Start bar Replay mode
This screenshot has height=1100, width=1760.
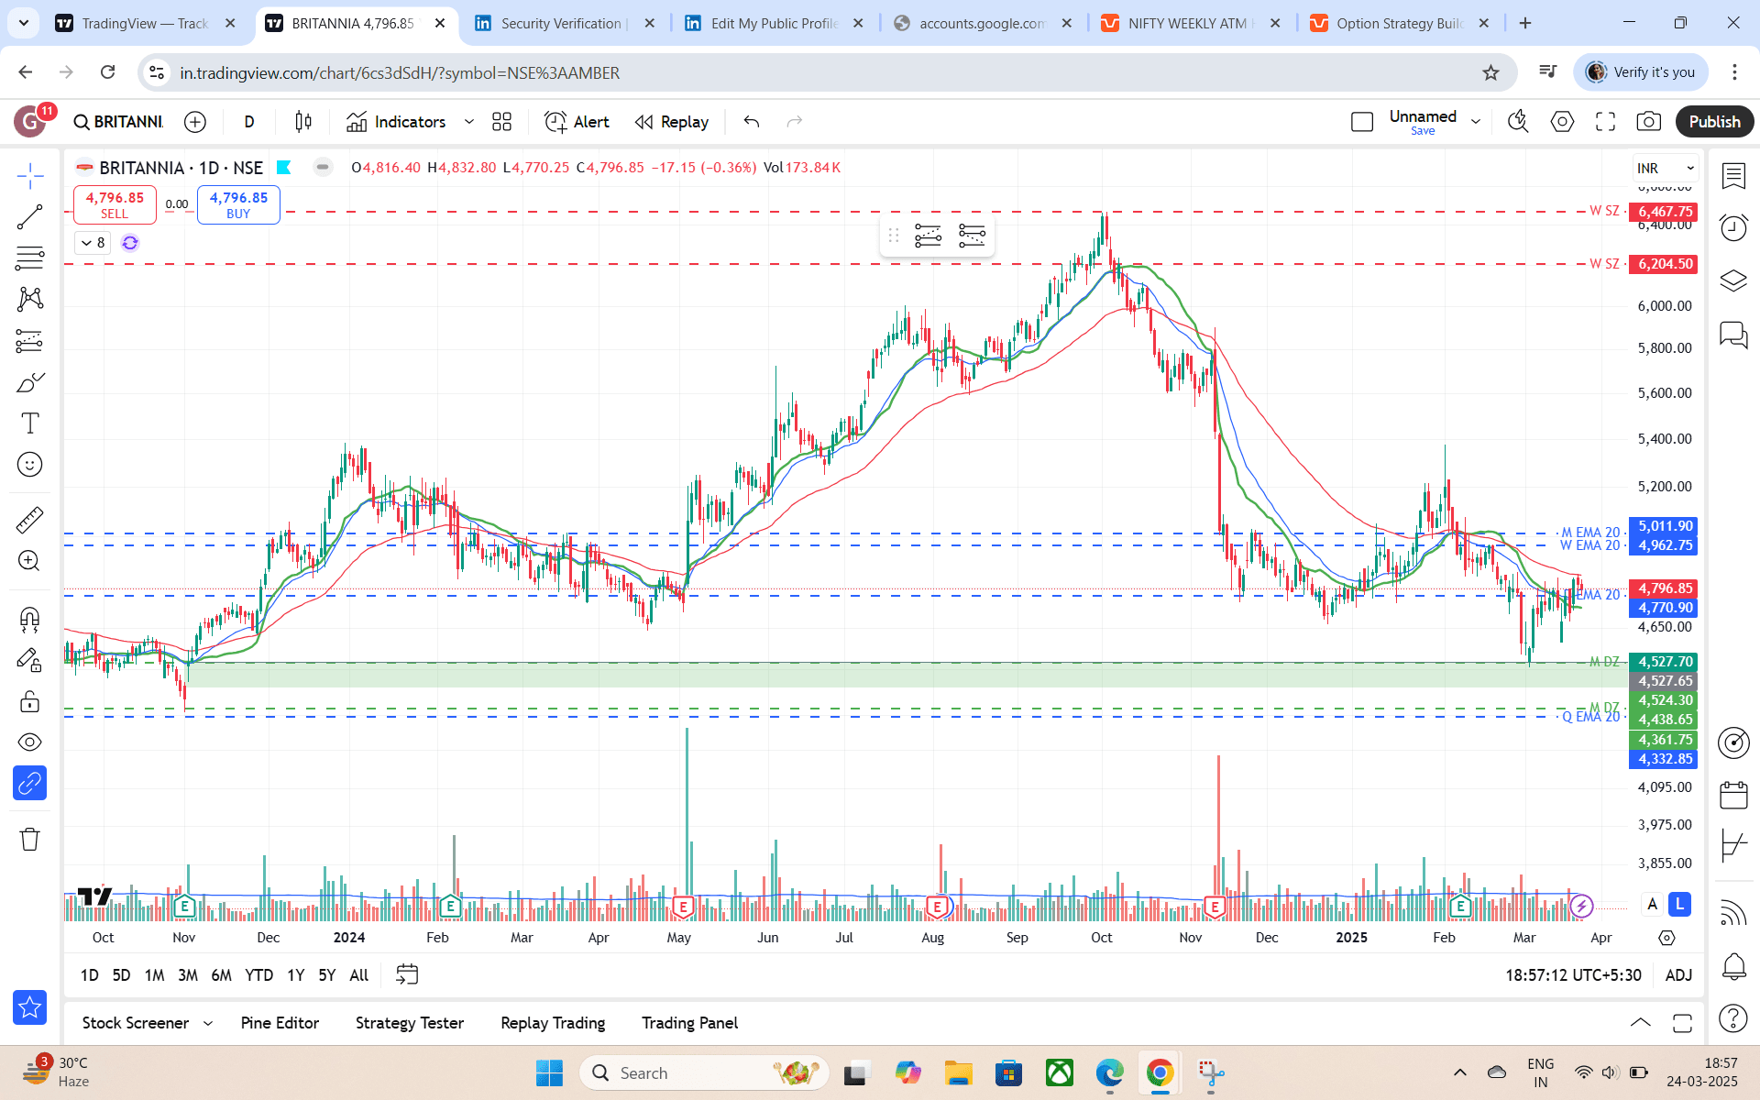[x=672, y=122]
